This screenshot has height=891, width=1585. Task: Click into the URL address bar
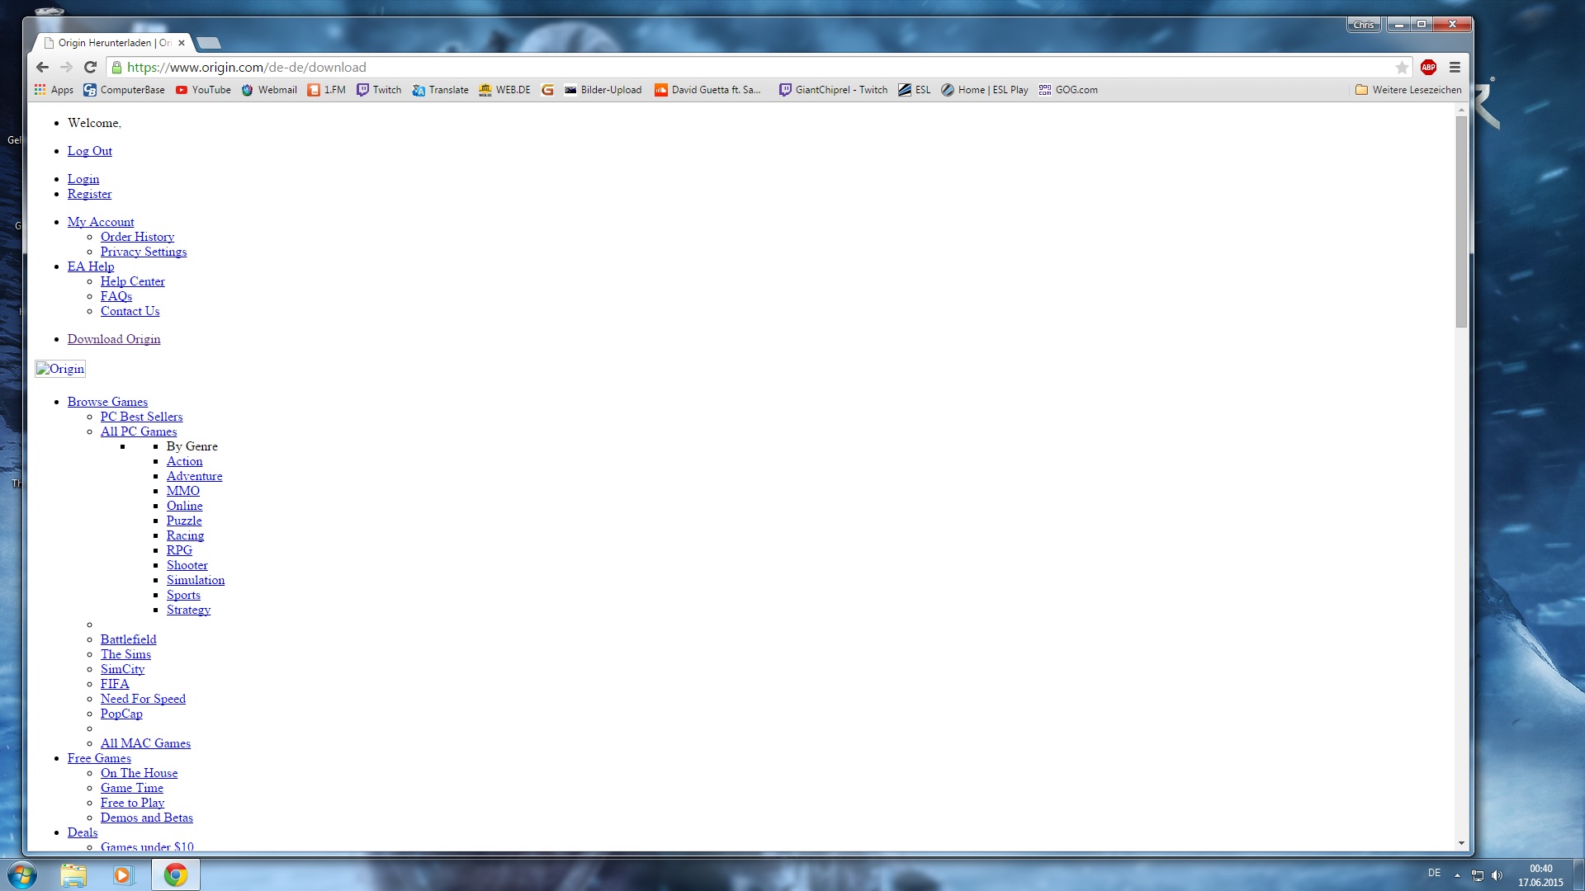pos(743,68)
